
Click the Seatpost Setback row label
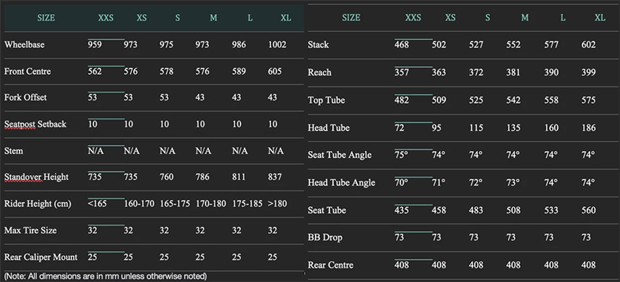point(35,124)
